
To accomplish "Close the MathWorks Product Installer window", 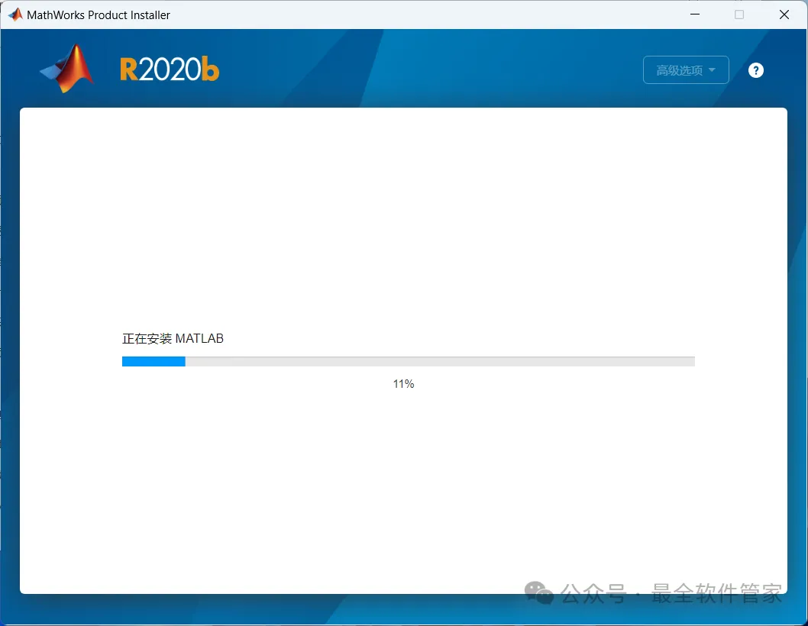I will coord(784,15).
